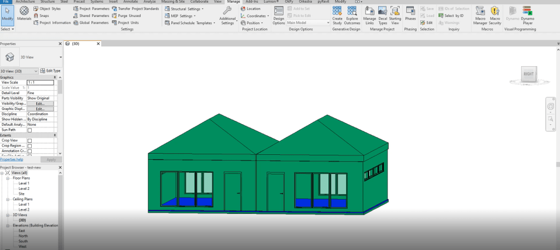Open Decal Types
This screenshot has width=560, height=250.
(383, 13)
